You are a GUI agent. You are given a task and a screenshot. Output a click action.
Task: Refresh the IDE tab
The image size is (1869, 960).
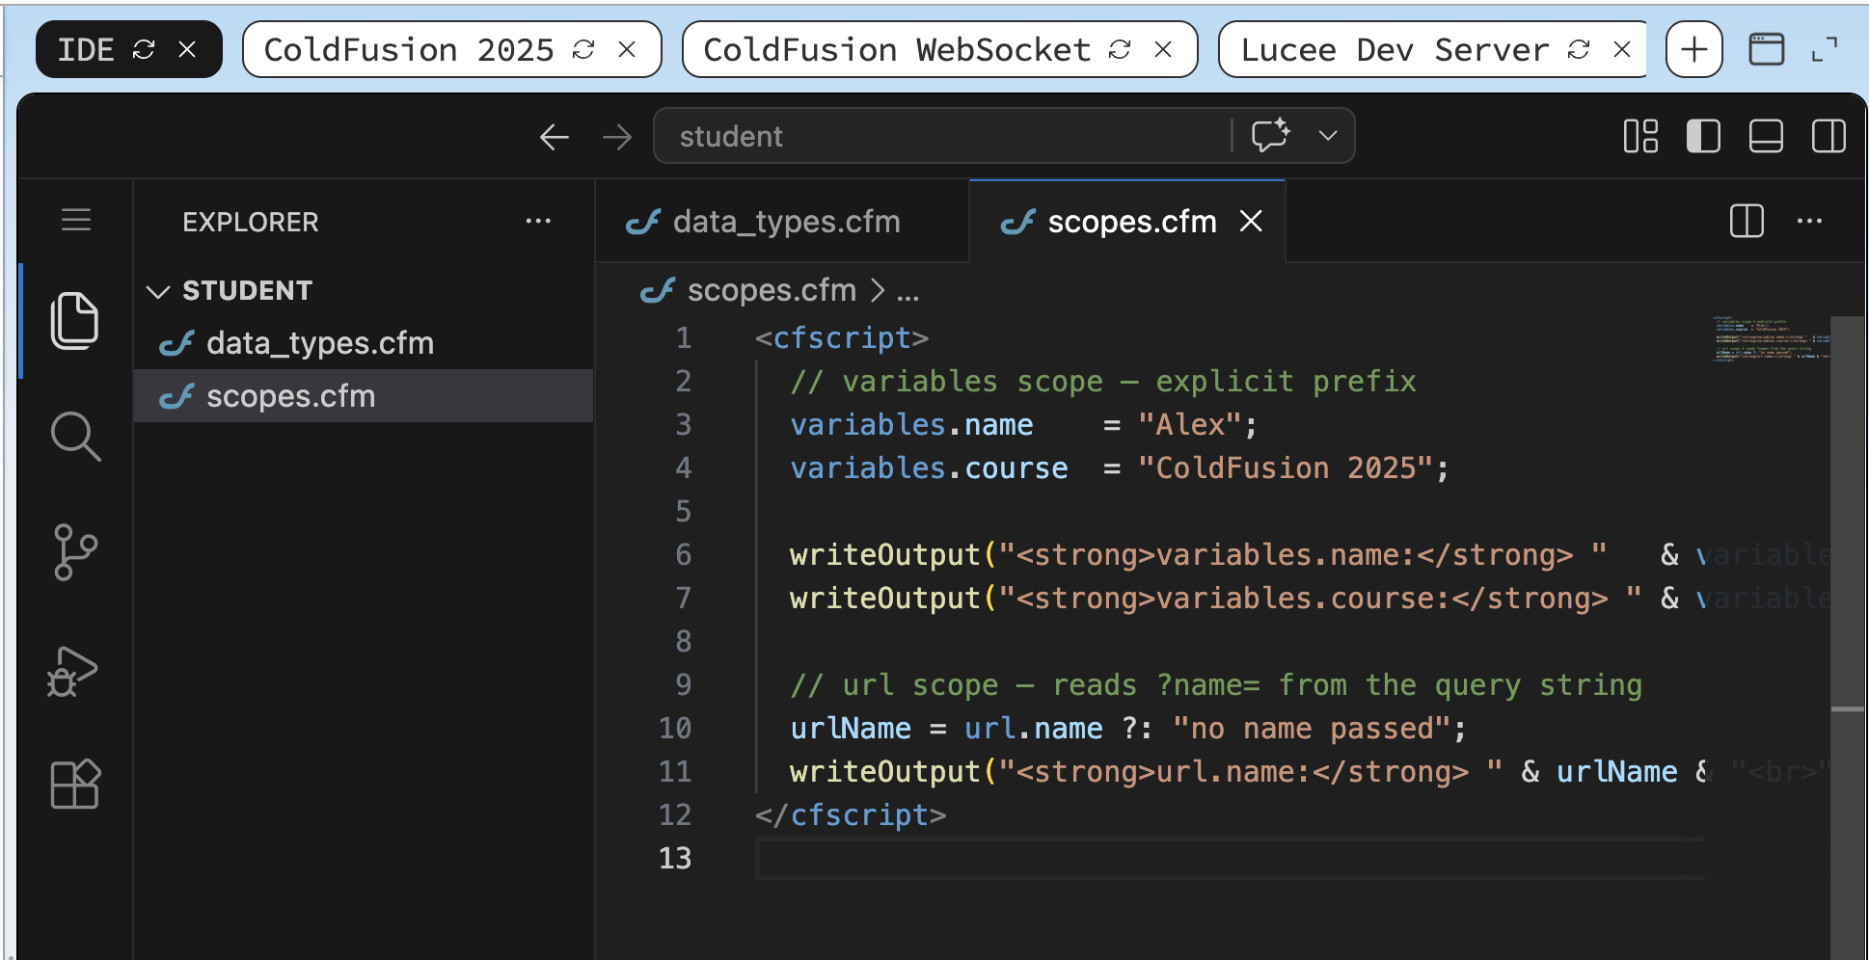144,49
